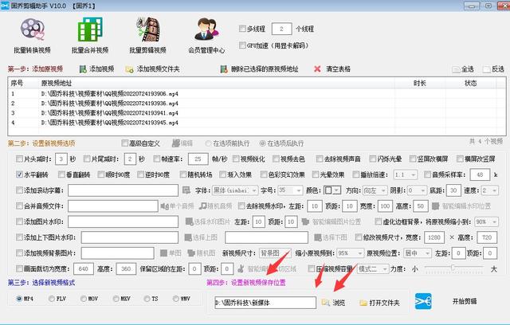Click 单个音频 icon
The height and width of the screenshot is (325, 510).
pos(164,206)
